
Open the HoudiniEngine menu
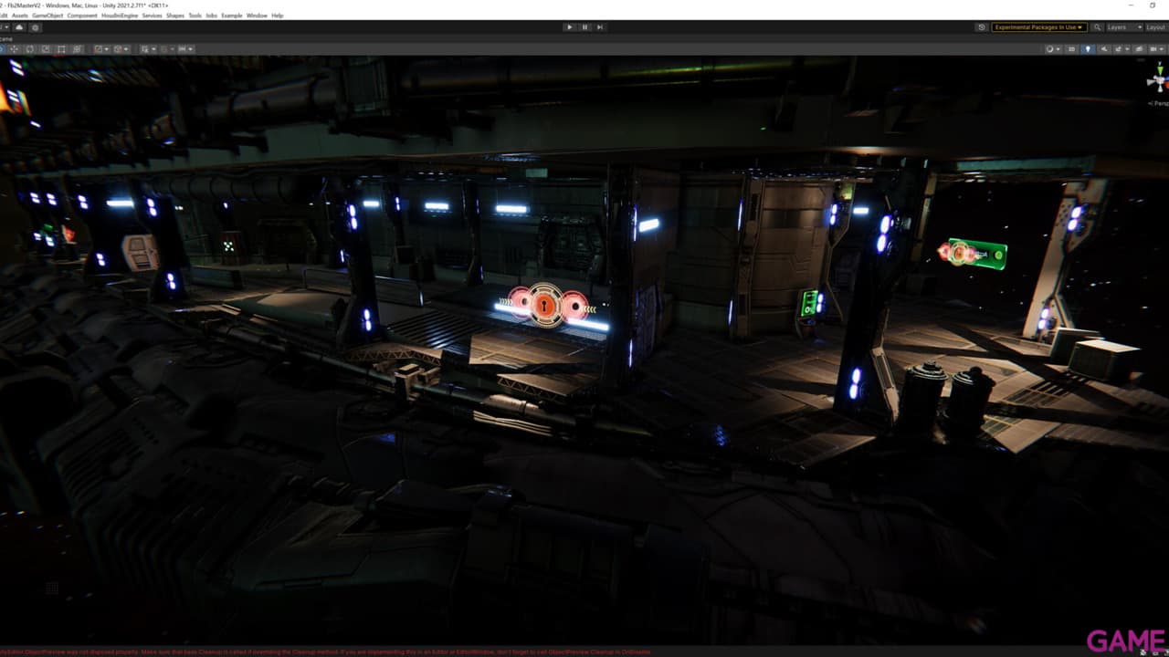click(120, 16)
